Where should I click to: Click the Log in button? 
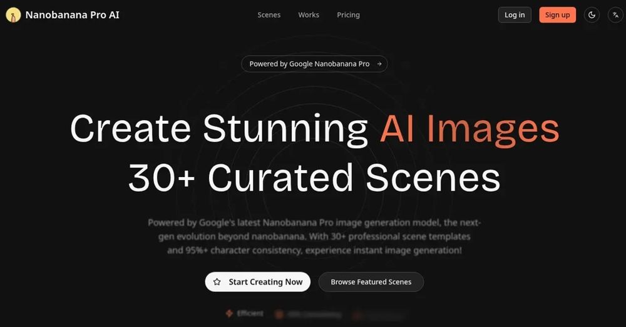pyautogui.click(x=515, y=15)
